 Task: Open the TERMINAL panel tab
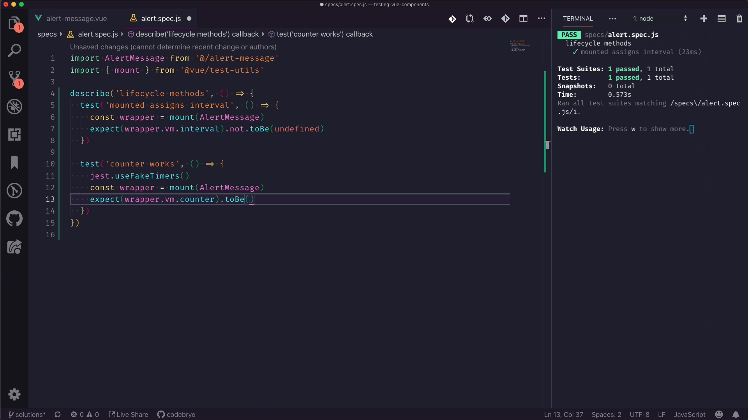(578, 19)
